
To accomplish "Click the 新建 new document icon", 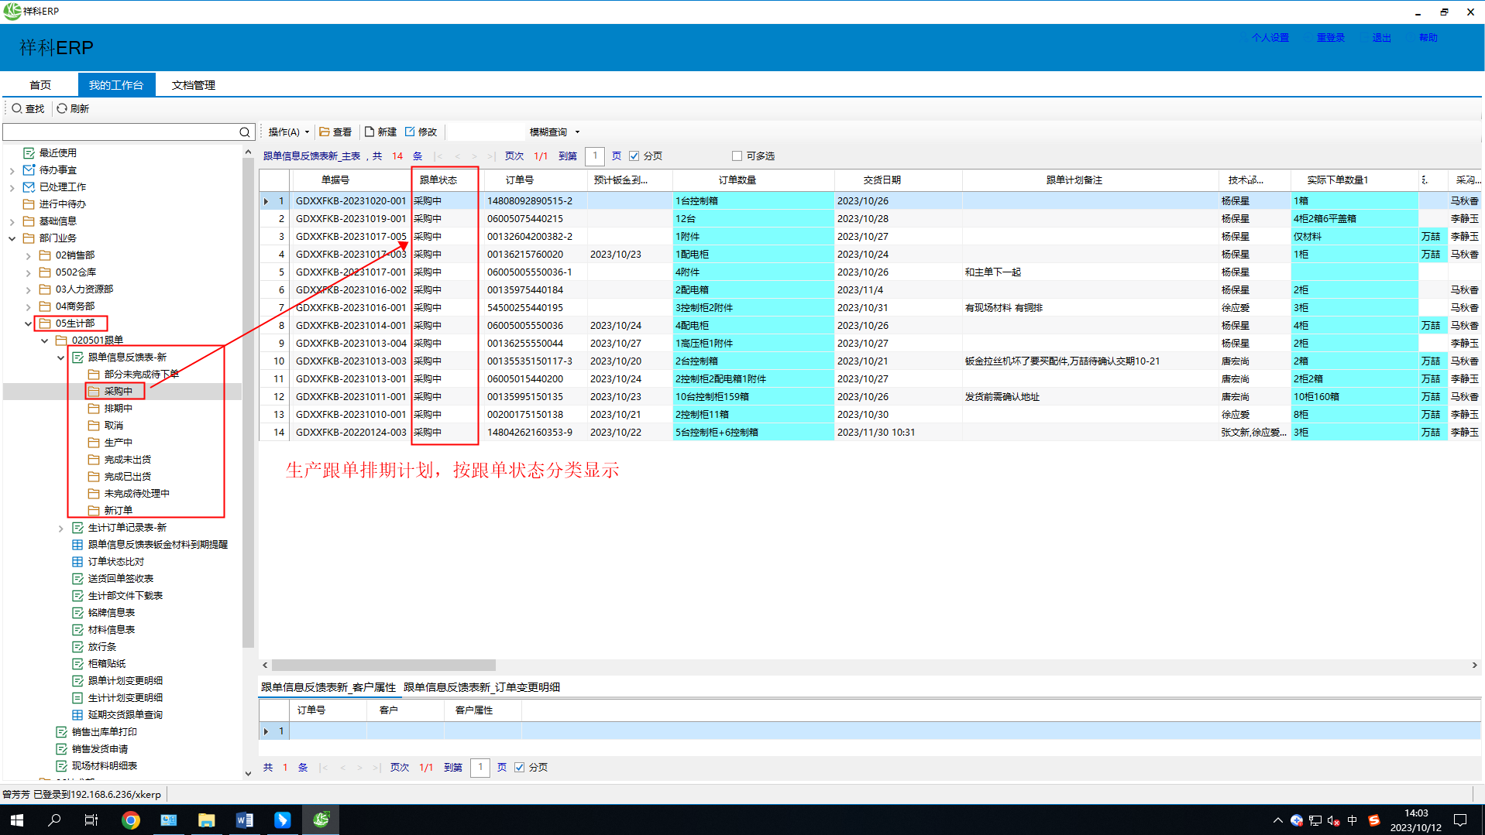I will coord(370,132).
